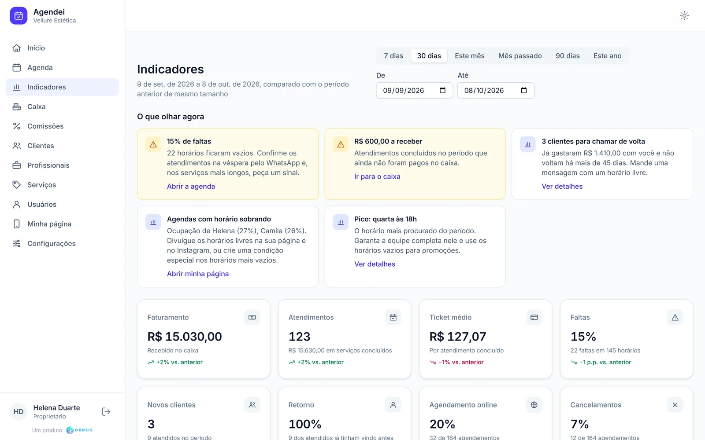Screen dimensions: 705x440
Task: Click the Retorno person icon
Action: [x=393, y=405]
